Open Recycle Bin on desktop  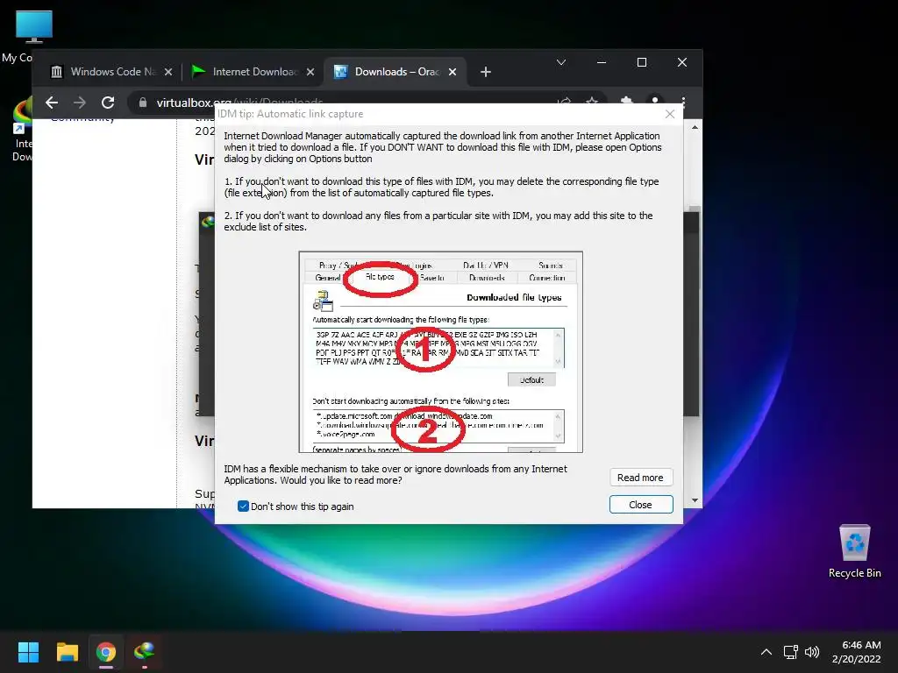coord(854,550)
